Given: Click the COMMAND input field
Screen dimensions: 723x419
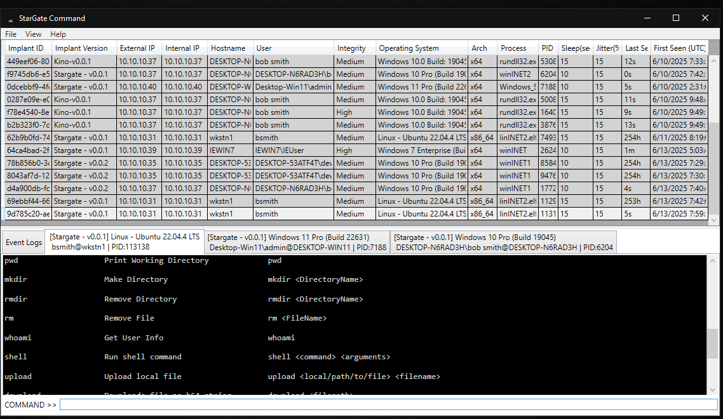Looking at the screenshot, I should pyautogui.click(x=389, y=404).
